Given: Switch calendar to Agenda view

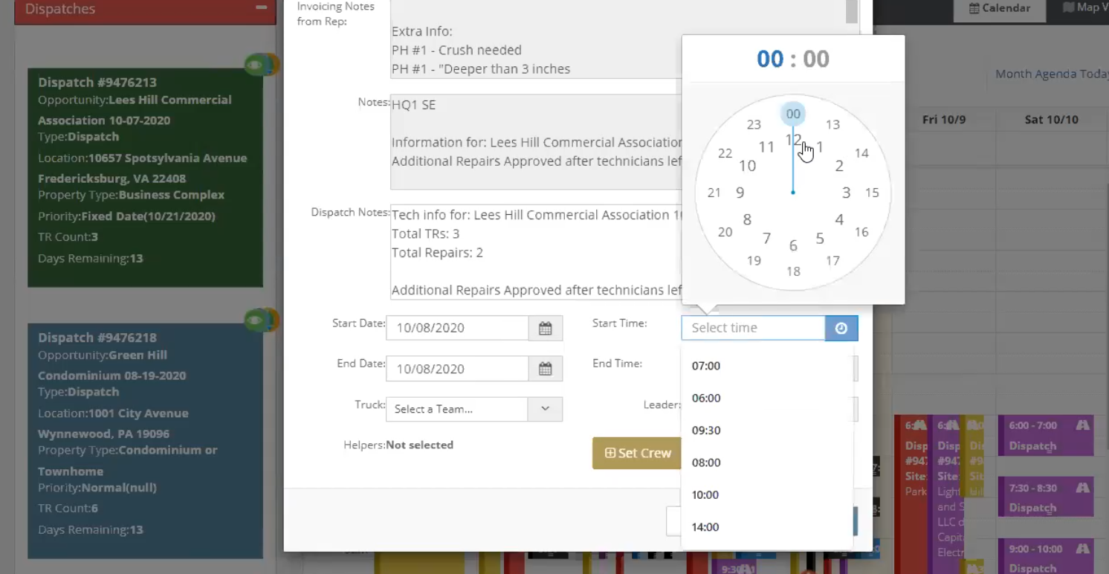Looking at the screenshot, I should tap(1053, 74).
